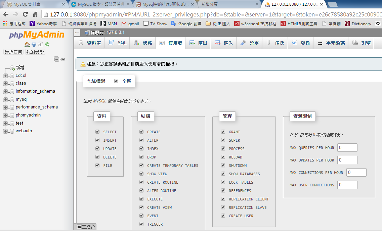Viewport: 382px width, 231px height.
Task: Expand the test database tree node
Action: (x=5, y=124)
